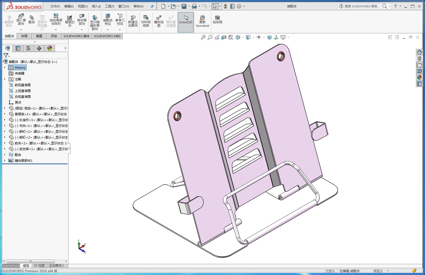Pin the menu bar with the pushpin
The width and height of the screenshot is (425, 275).
coord(152,6)
